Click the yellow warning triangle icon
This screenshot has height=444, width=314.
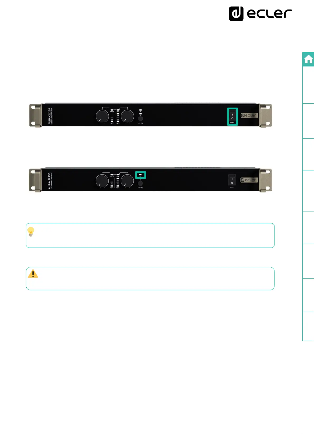33,274
